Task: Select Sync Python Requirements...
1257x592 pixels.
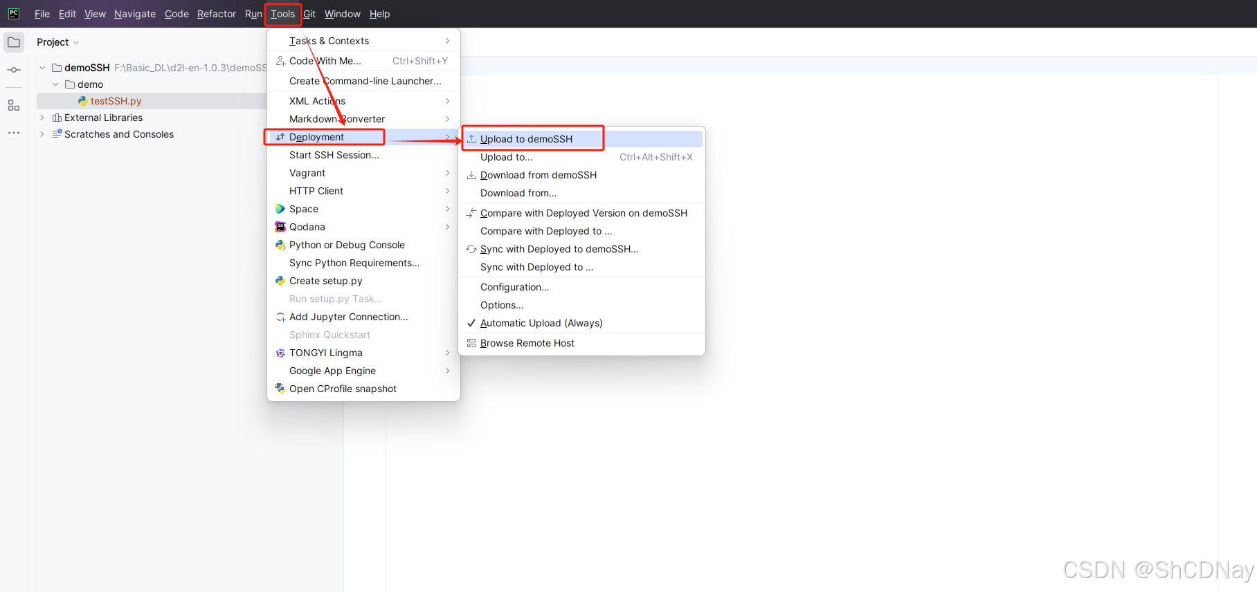Action: 363,263
